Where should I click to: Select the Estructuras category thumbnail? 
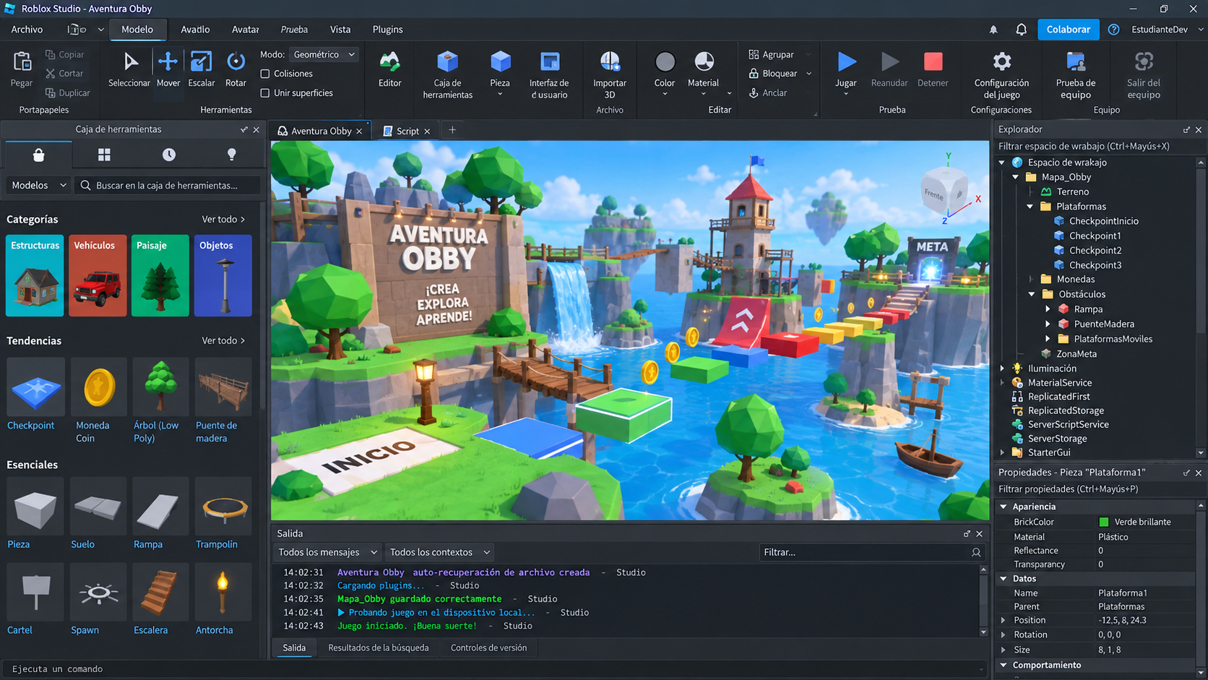pos(35,275)
